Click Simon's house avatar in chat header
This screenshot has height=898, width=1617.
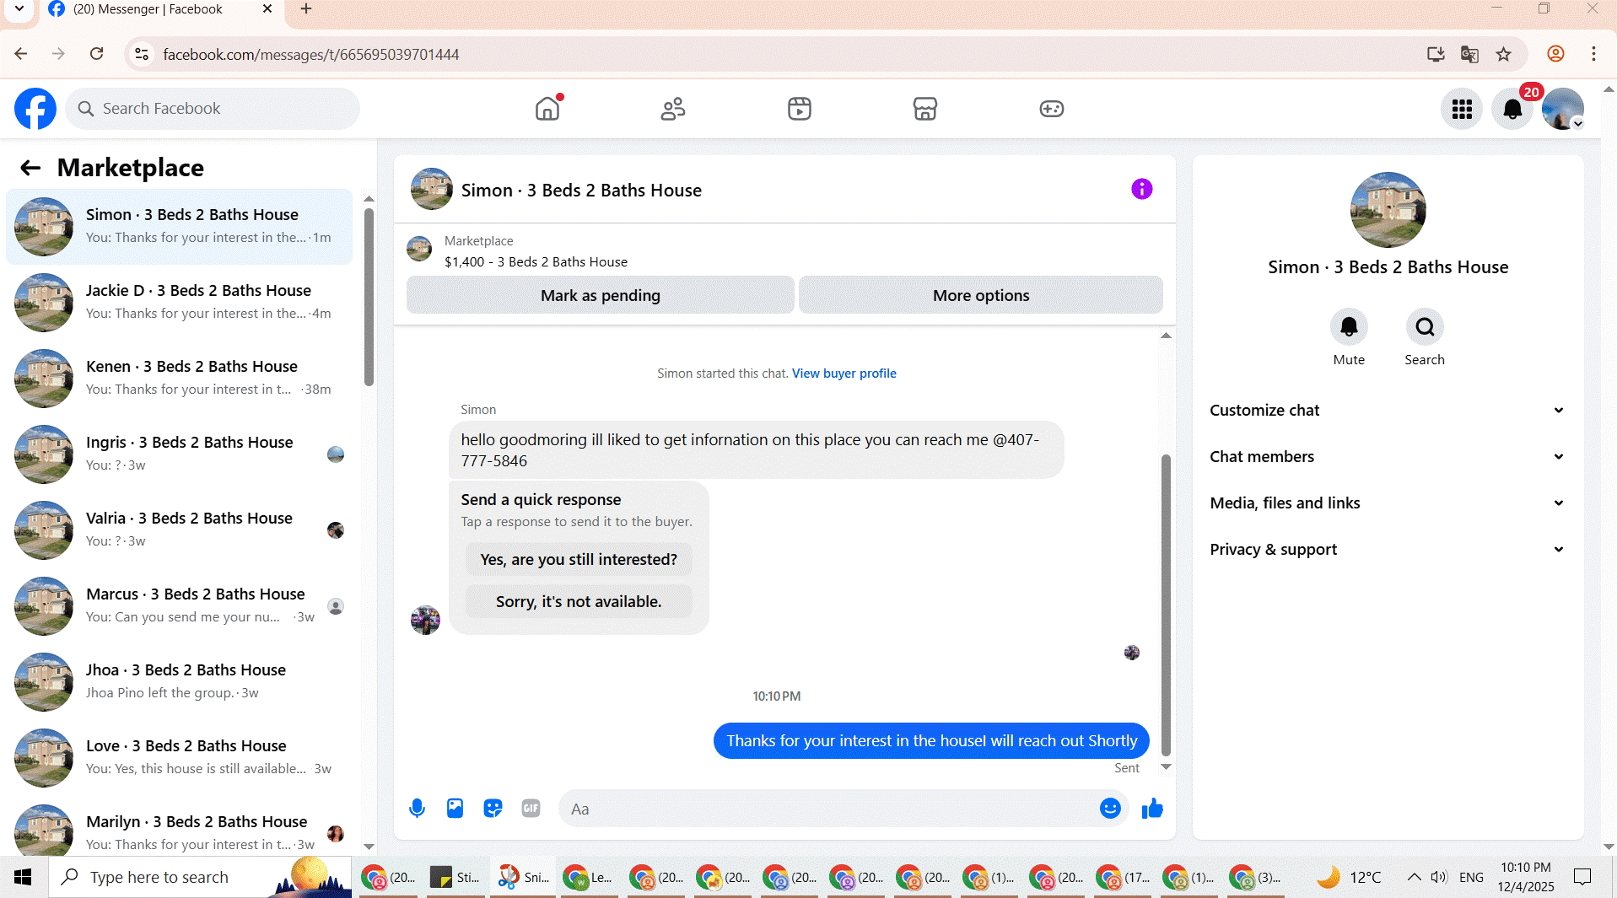click(432, 189)
